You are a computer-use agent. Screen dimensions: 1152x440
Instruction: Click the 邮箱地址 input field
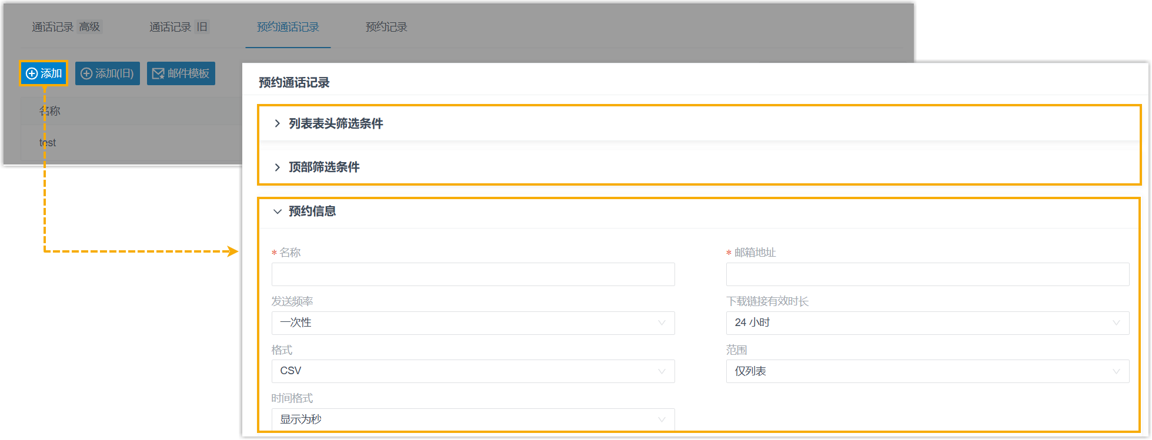[927, 274]
